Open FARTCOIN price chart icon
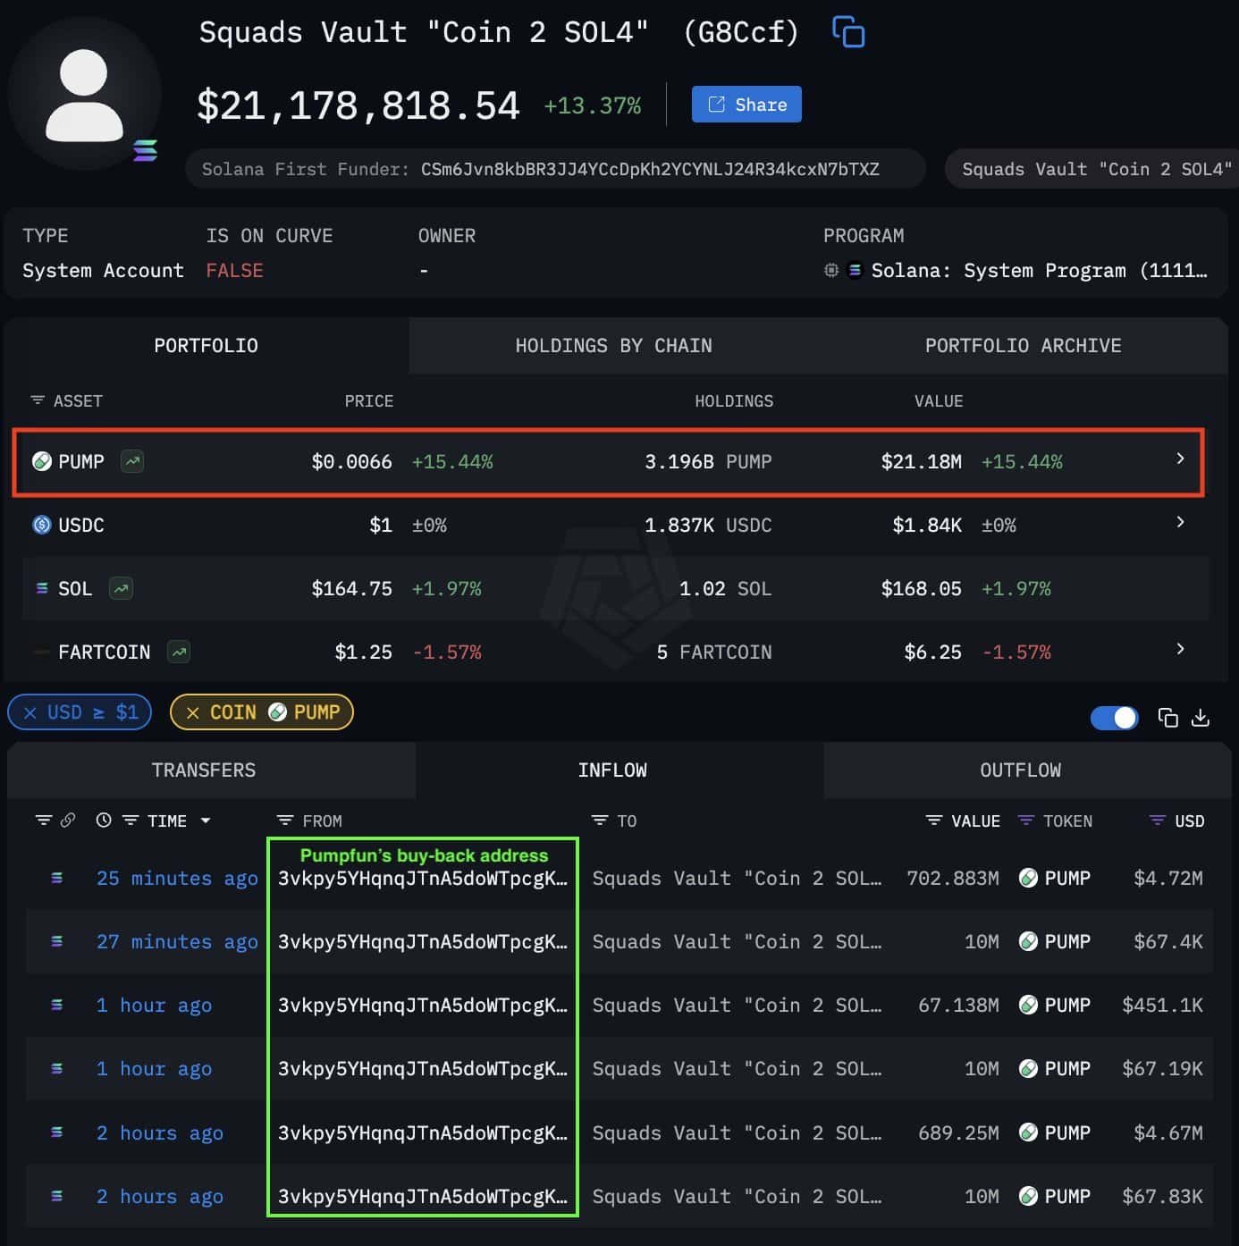 tap(179, 652)
